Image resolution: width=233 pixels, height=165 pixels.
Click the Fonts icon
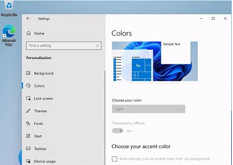[28, 123]
